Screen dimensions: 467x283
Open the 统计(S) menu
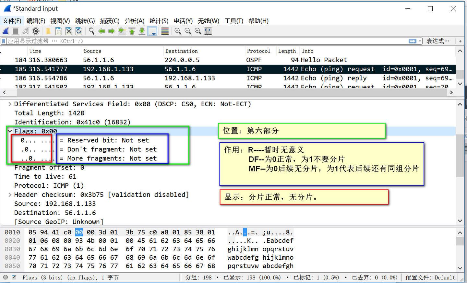click(x=159, y=21)
